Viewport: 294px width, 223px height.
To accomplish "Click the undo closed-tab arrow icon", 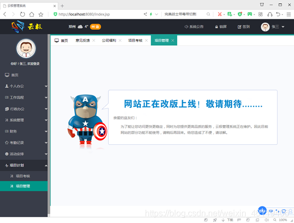I will (x=278, y=14).
